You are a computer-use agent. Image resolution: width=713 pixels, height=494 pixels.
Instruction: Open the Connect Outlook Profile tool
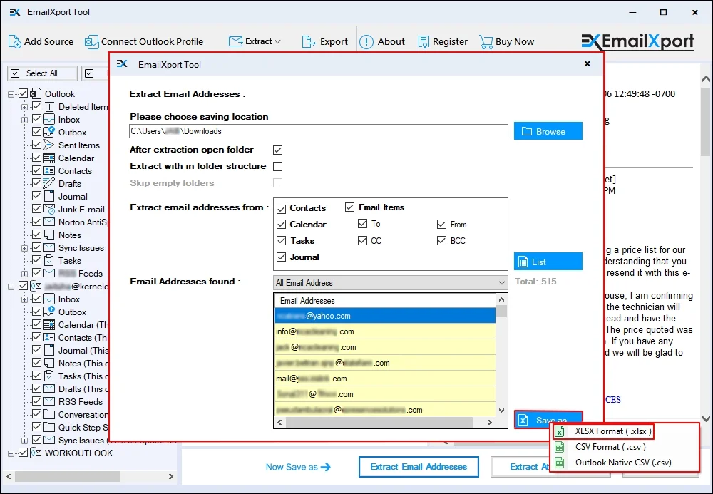coord(91,42)
